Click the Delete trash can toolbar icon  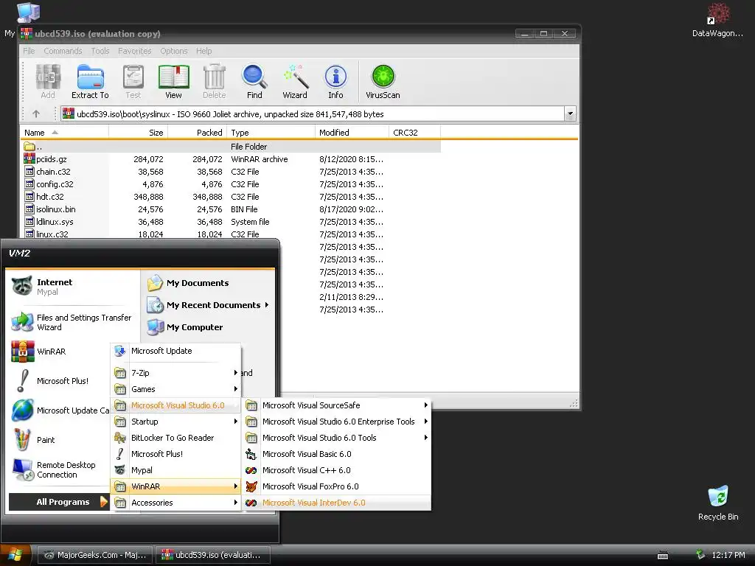tap(215, 81)
